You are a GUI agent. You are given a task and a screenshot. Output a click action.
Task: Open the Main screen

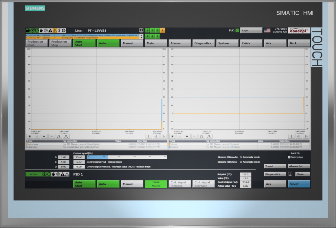[156, 43]
